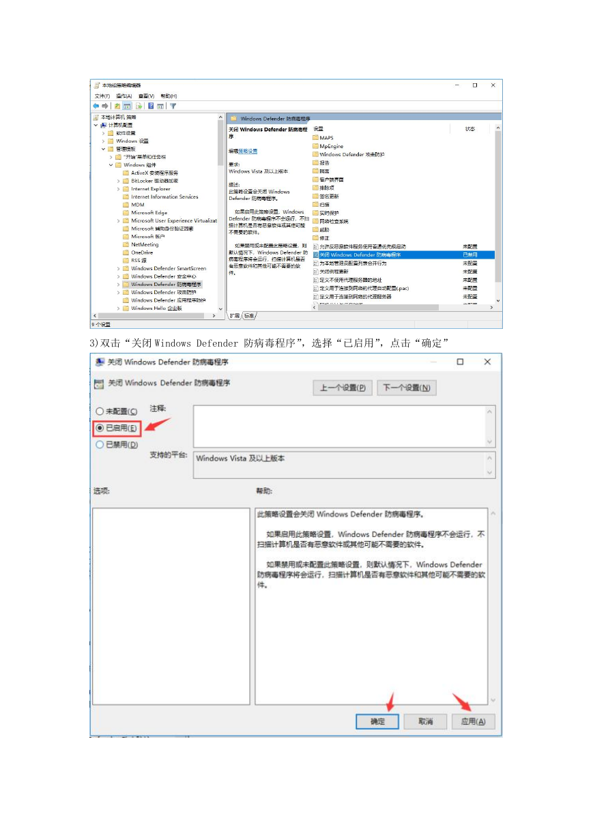Expand the Windows Defender 安全中心 tree node
The height and width of the screenshot is (838, 593).
click(x=118, y=276)
